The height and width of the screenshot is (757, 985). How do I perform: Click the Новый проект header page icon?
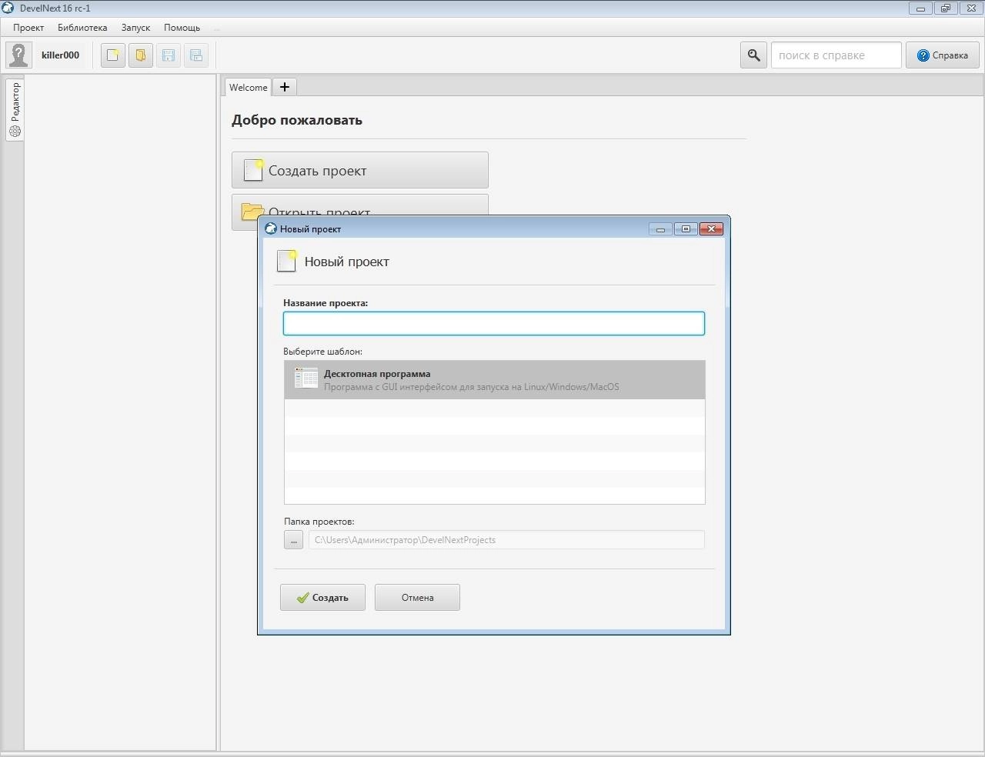tap(286, 262)
